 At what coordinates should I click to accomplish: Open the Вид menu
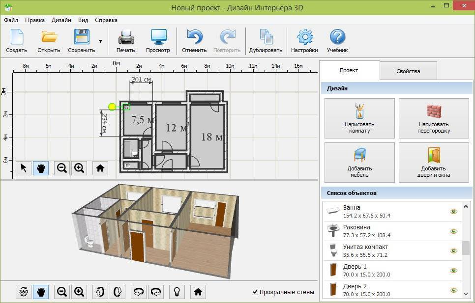point(83,20)
